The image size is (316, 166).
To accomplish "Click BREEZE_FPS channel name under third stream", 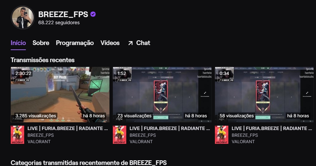I will [x=245, y=135].
